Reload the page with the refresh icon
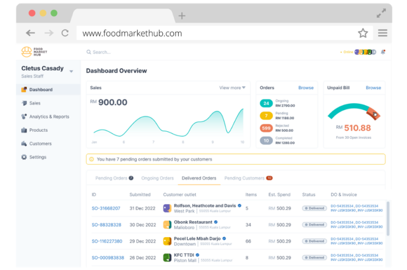Viewport: 407px width, 270px height. click(x=65, y=33)
